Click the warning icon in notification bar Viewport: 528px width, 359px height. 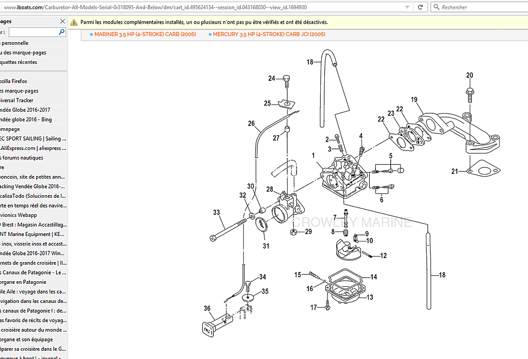point(74,23)
